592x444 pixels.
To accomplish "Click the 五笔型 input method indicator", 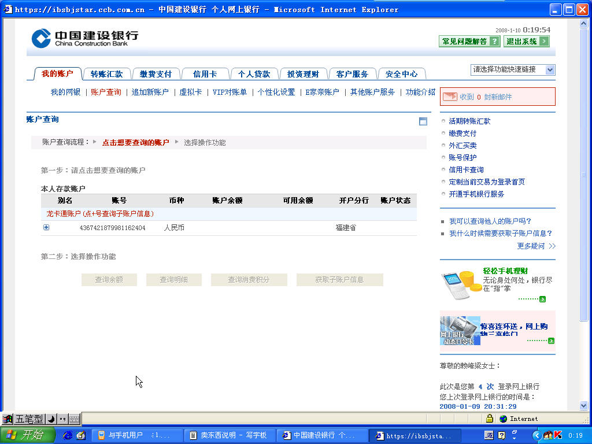I will pyautogui.click(x=28, y=419).
